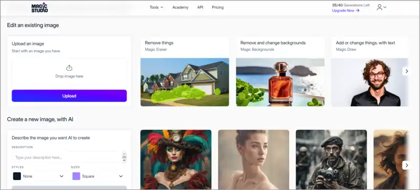
Task: Open Remove and change backgrounds card
Action: pyautogui.click(x=280, y=71)
